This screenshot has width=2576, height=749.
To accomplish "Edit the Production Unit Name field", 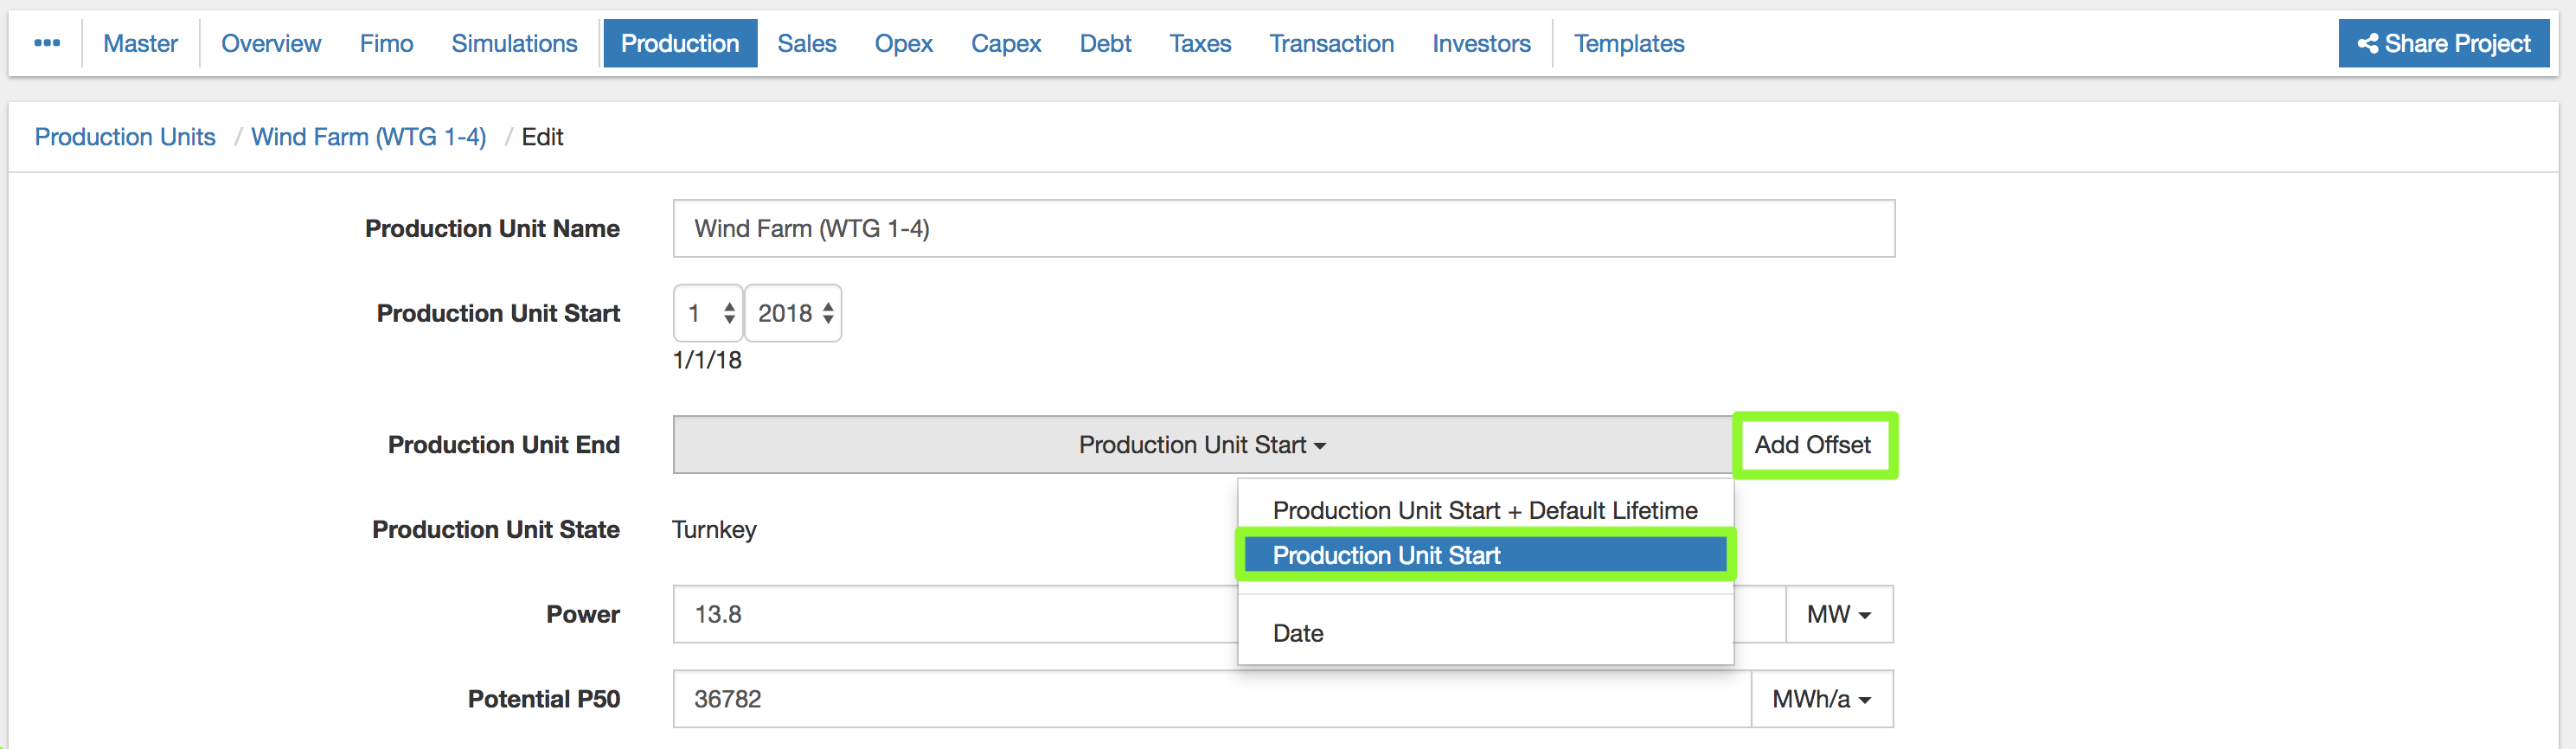I will coord(1283,229).
